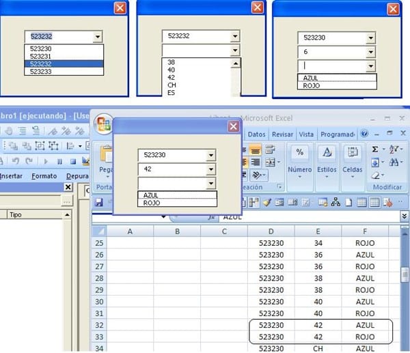Open the Revisar ribbon tab
Screen dimensions: 410x353
pyautogui.click(x=282, y=135)
